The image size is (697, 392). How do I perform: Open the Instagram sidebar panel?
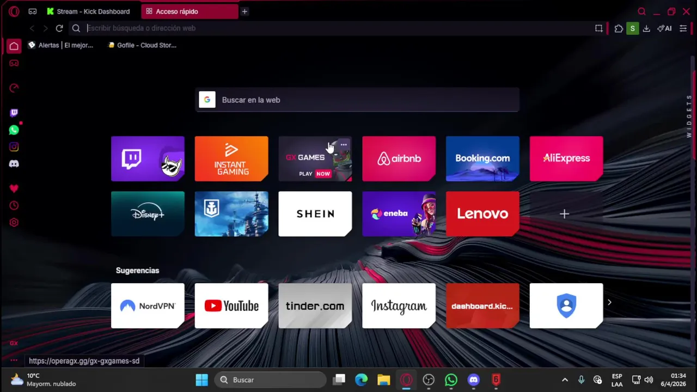click(x=14, y=146)
